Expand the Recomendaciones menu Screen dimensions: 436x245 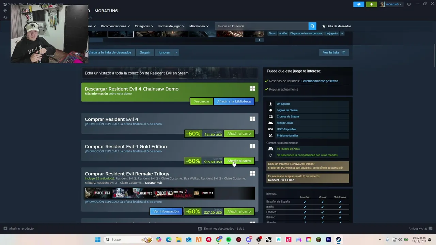[115, 26]
